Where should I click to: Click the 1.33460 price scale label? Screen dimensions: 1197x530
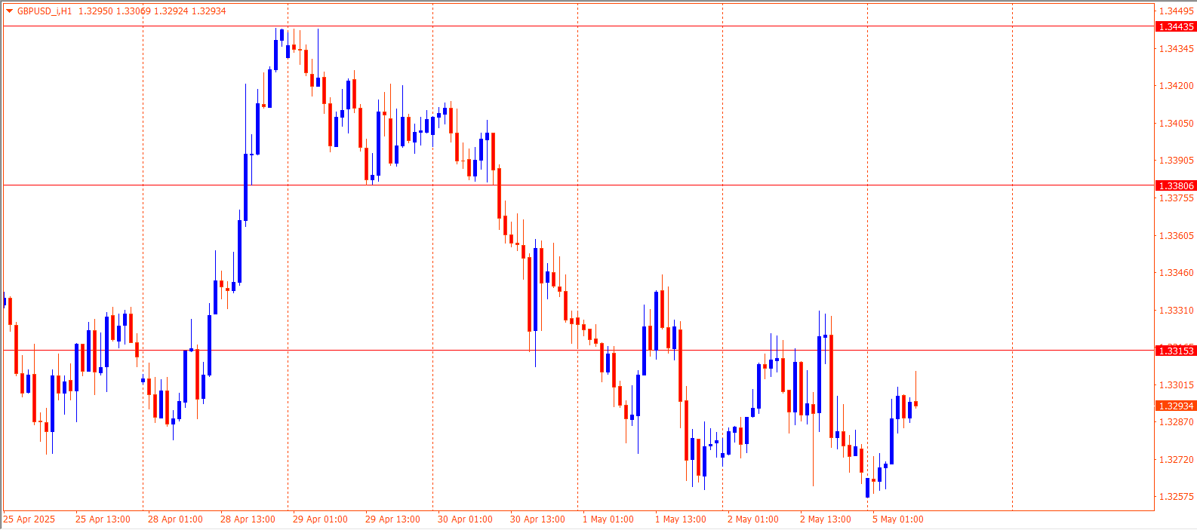click(1177, 273)
